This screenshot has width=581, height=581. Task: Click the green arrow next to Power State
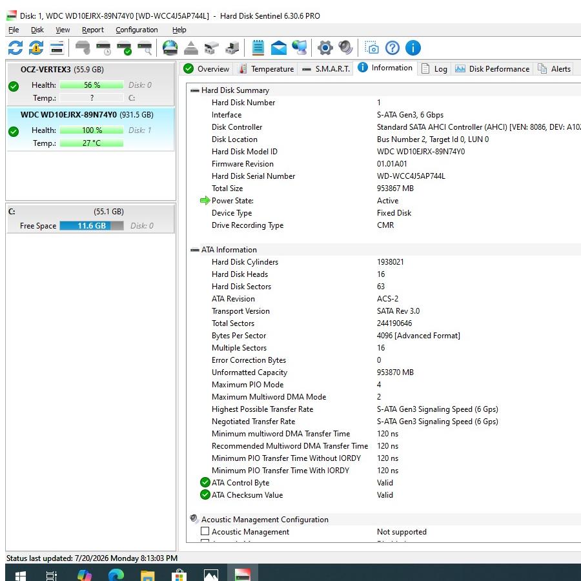click(x=205, y=201)
